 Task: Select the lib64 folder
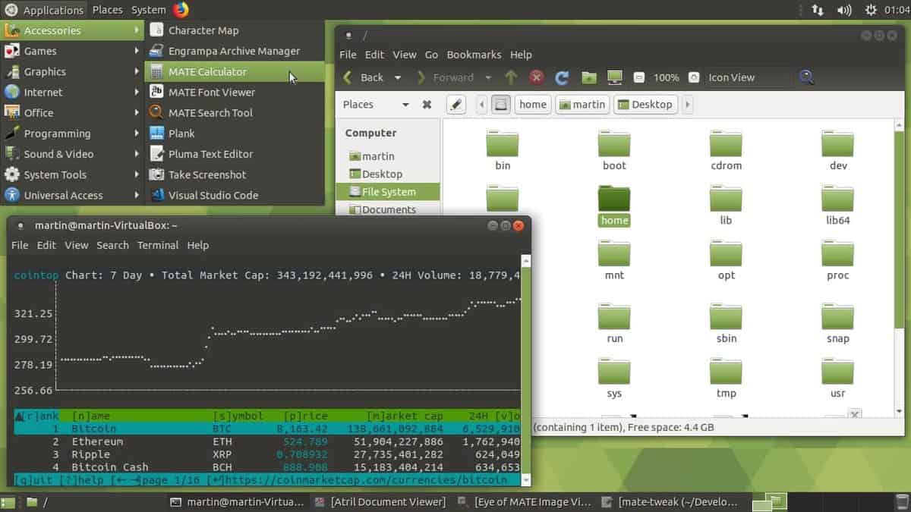click(x=838, y=205)
